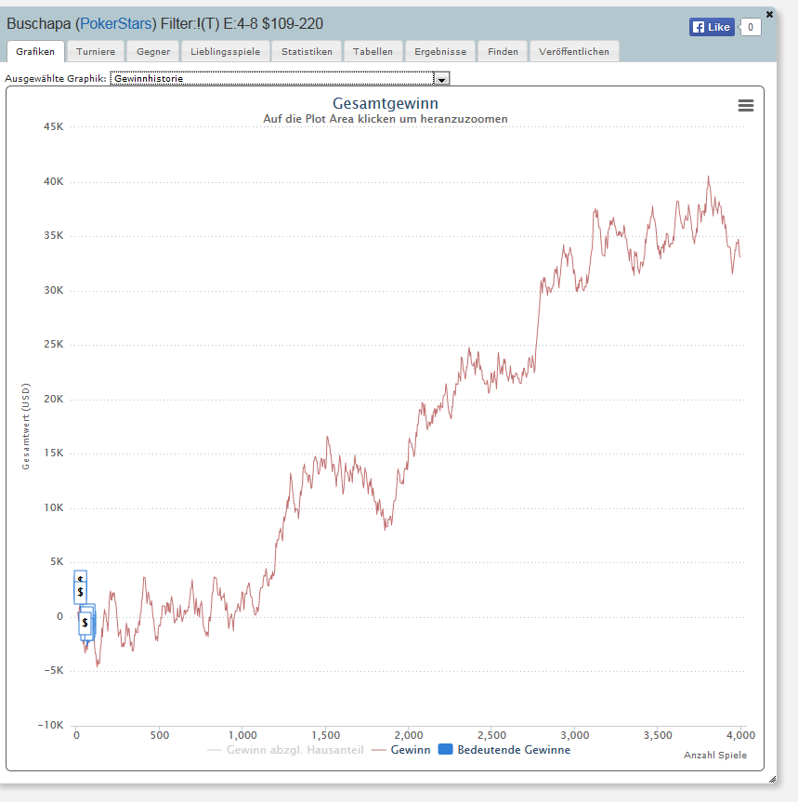Expand the Ausgewählte Graphik dropdown arrow

click(x=441, y=79)
